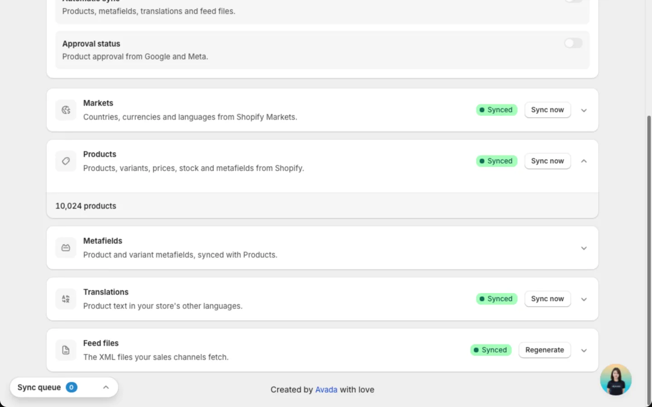The height and width of the screenshot is (407, 652).
Task: Click the 'Sync queue' label
Action: click(x=39, y=388)
